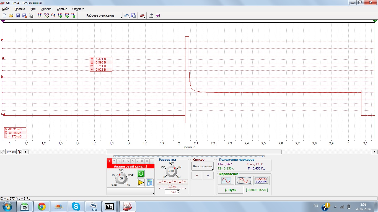This screenshot has height=212, width=378.
Task: Toggle analog channel 1 green power button
Action: pos(141,174)
